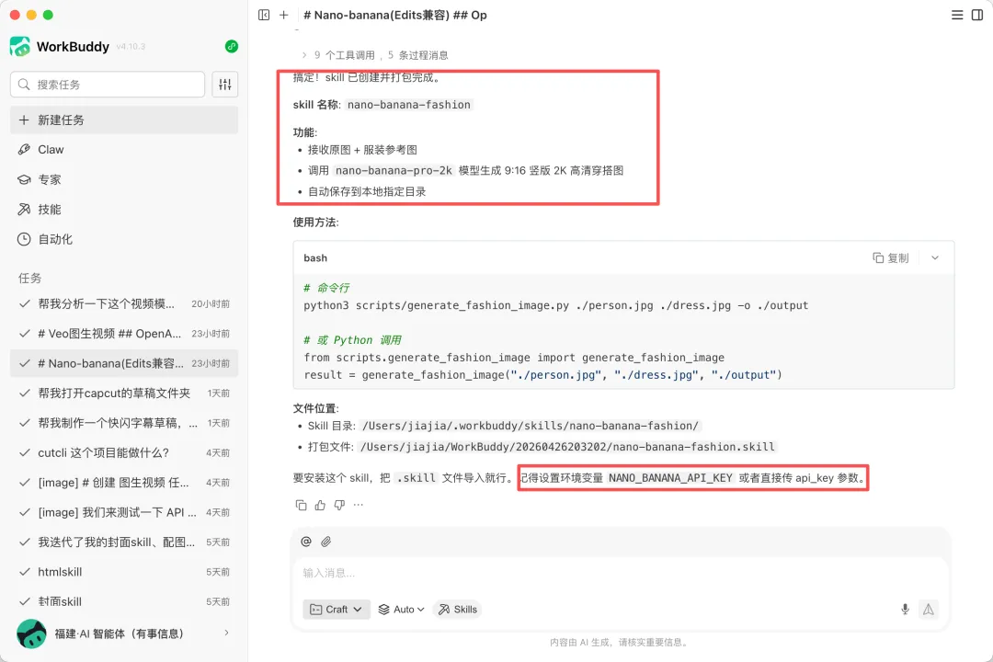Click the WorkBuddy logo icon
The height and width of the screenshot is (662, 993).
[x=19, y=46]
